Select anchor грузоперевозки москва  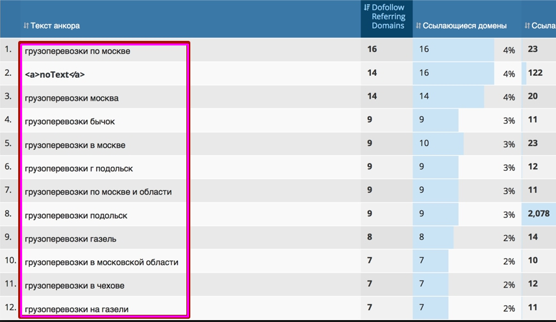point(71,97)
